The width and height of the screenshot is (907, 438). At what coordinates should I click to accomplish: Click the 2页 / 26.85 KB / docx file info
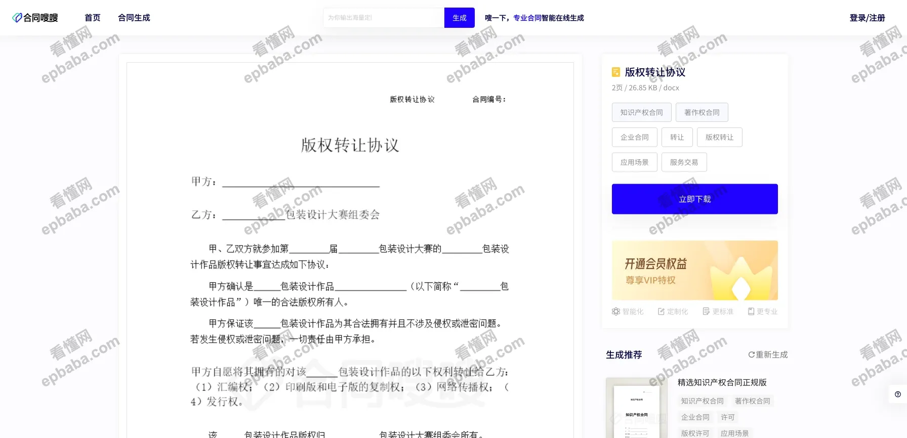(x=645, y=87)
